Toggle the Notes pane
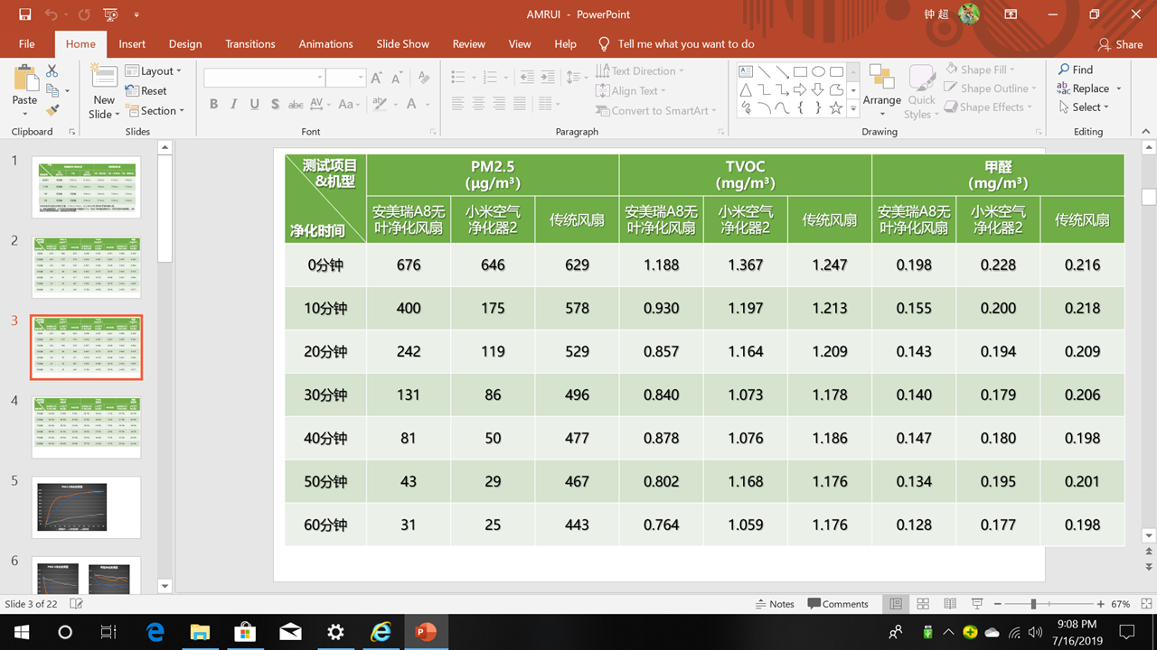The image size is (1157, 650). 775,604
